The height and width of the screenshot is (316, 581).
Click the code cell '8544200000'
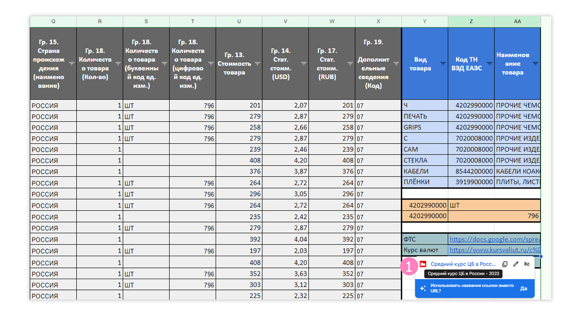pyautogui.click(x=471, y=171)
